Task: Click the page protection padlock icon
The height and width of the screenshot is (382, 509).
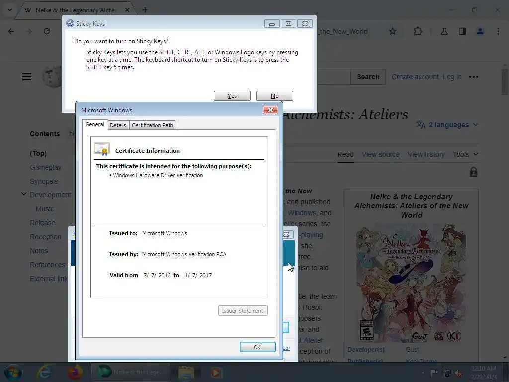Action: pyautogui.click(x=474, y=172)
